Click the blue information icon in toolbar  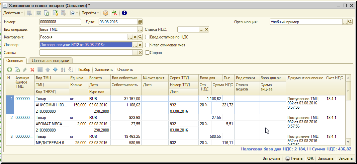pos(125,13)
